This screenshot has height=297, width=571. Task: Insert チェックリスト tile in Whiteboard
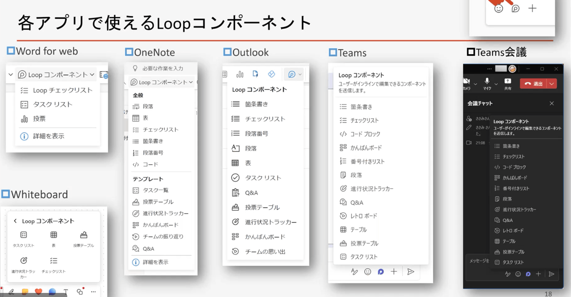pos(53,265)
